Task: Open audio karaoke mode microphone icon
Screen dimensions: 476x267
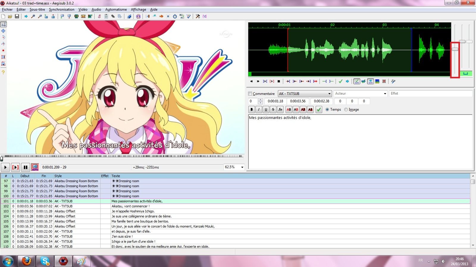Action: coord(393,81)
